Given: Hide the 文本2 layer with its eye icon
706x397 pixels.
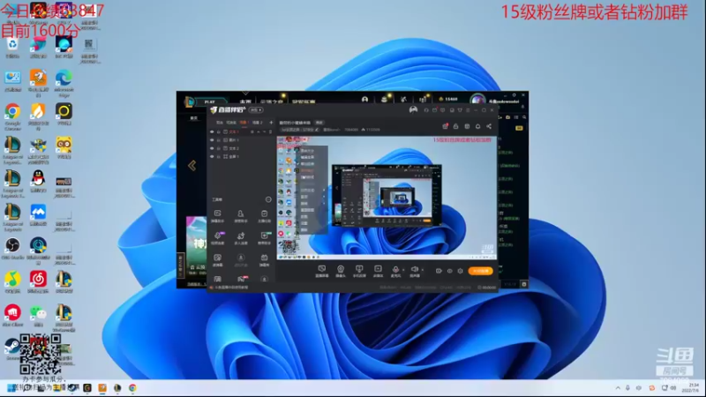Looking at the screenshot, I should click(212, 148).
